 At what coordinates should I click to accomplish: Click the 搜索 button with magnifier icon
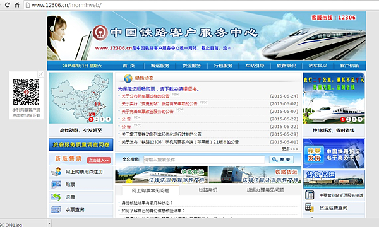pyautogui.click(x=281, y=160)
